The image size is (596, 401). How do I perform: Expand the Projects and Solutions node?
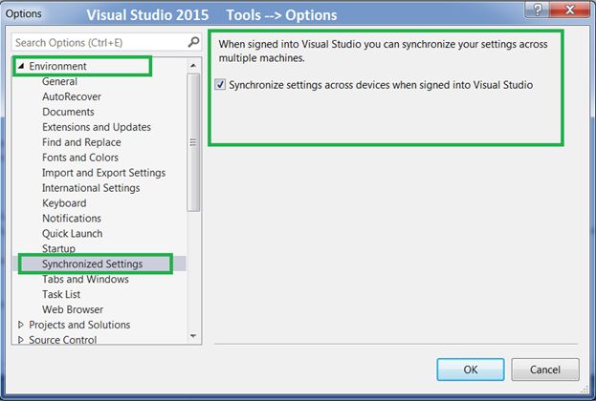coord(21,325)
